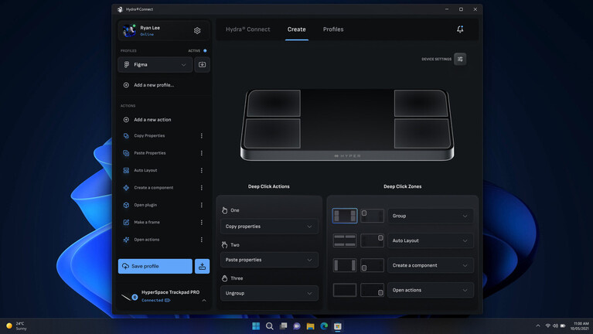593x334 pixels.
Task: Select the Make a frame action label
Action: pos(147,223)
